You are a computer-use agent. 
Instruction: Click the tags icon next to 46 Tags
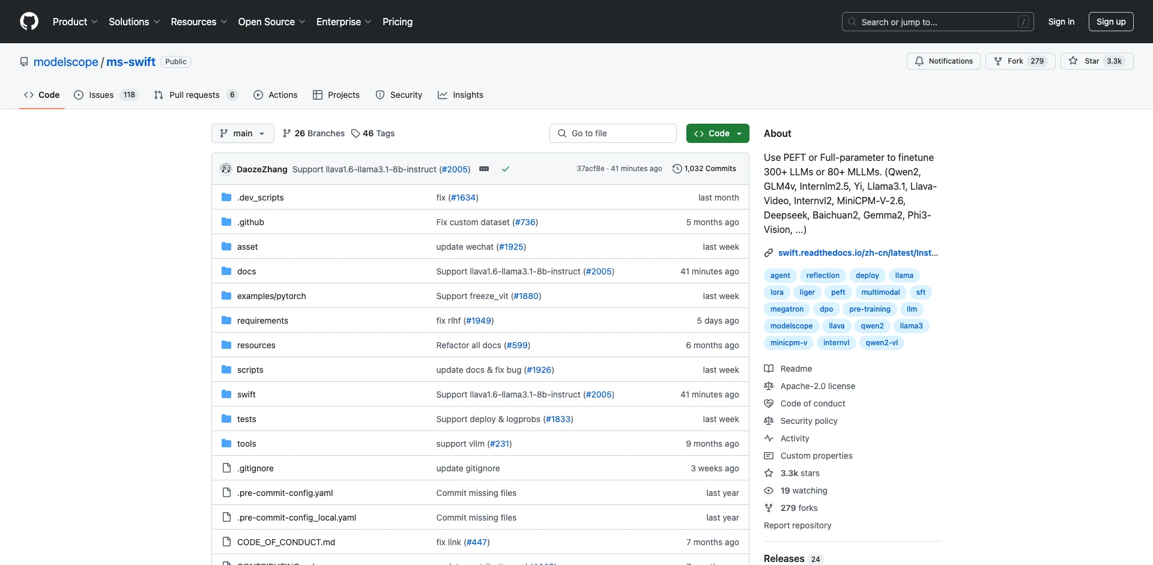pos(356,133)
